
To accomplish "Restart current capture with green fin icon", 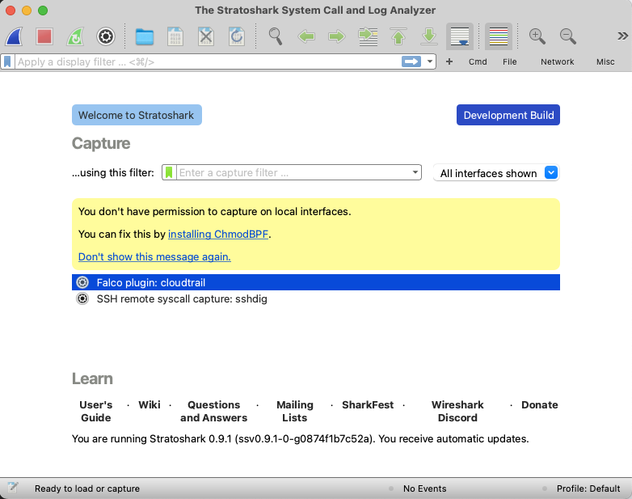I will 75,36.
